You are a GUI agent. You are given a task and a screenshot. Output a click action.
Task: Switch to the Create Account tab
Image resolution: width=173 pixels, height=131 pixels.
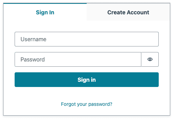point(128,12)
